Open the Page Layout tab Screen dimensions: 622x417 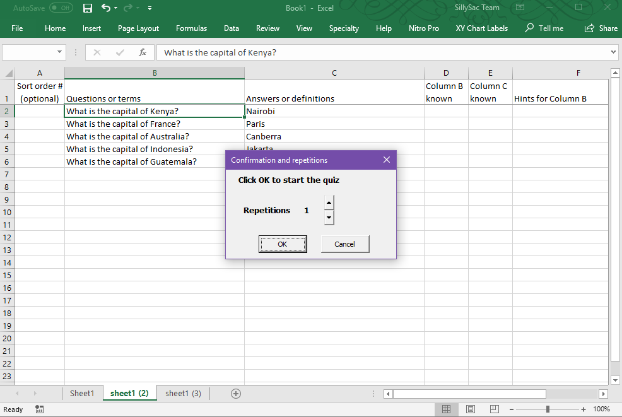click(138, 28)
